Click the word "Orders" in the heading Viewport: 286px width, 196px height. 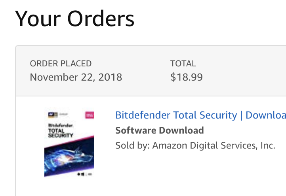coord(101,19)
